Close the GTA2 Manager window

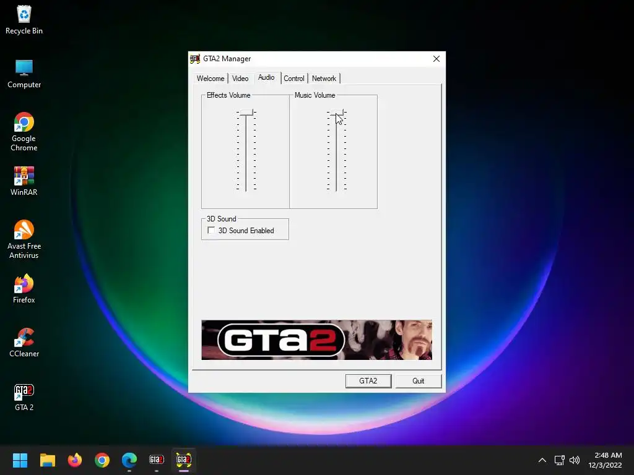pyautogui.click(x=436, y=59)
